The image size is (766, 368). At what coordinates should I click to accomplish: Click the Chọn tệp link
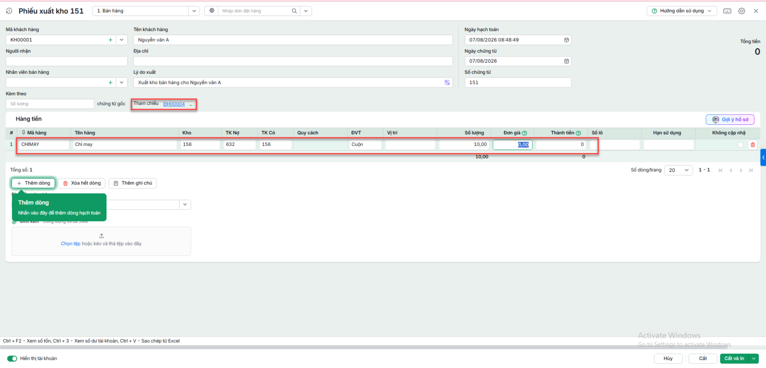70,244
